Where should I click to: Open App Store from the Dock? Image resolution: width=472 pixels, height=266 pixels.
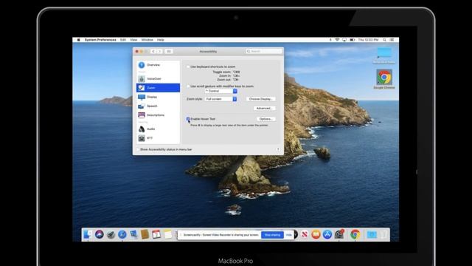pos(327,234)
